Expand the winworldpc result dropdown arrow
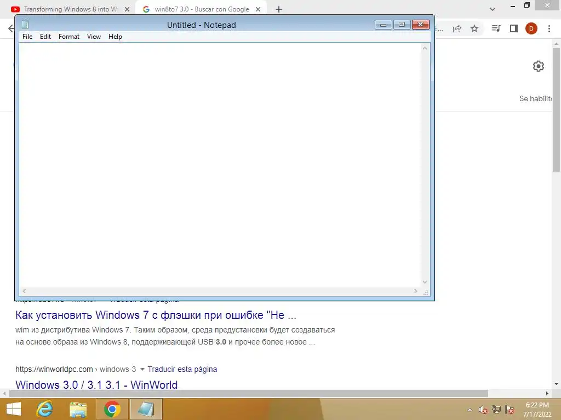Screen dimensions: 561x420 [142, 369]
